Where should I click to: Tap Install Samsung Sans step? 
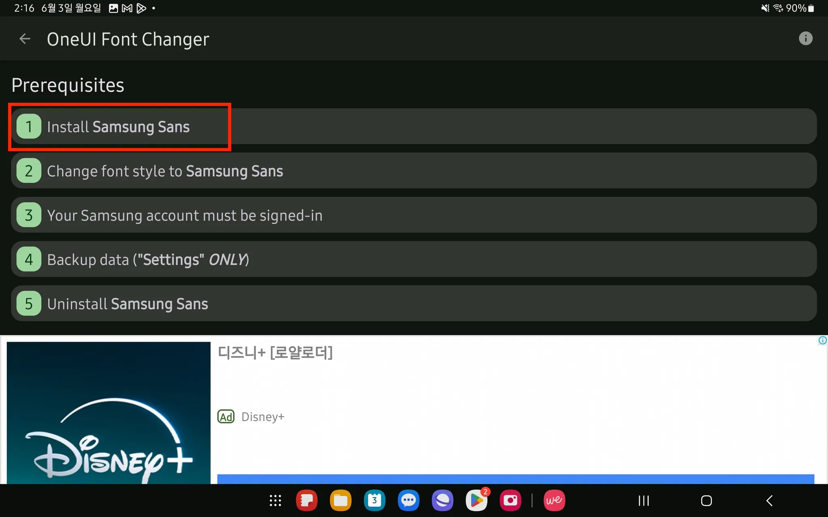click(118, 127)
